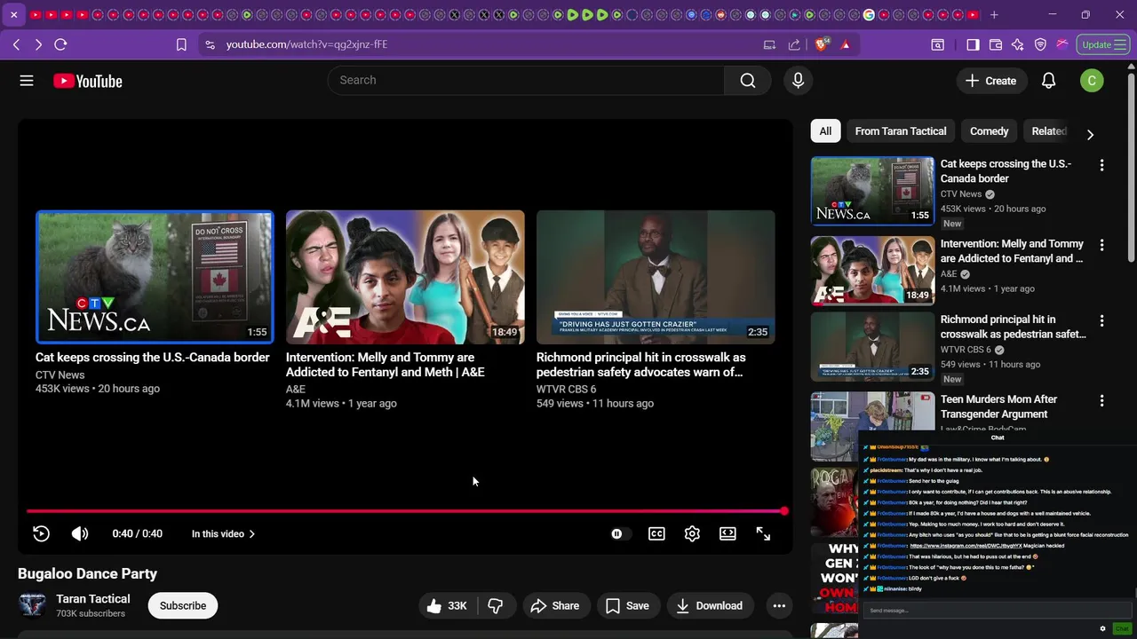
Task: Open options for Intervention Melly and Tommy sidebar video
Action: [1101, 245]
